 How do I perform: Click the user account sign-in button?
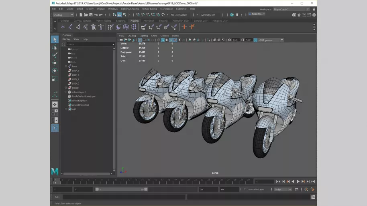(x=257, y=14)
